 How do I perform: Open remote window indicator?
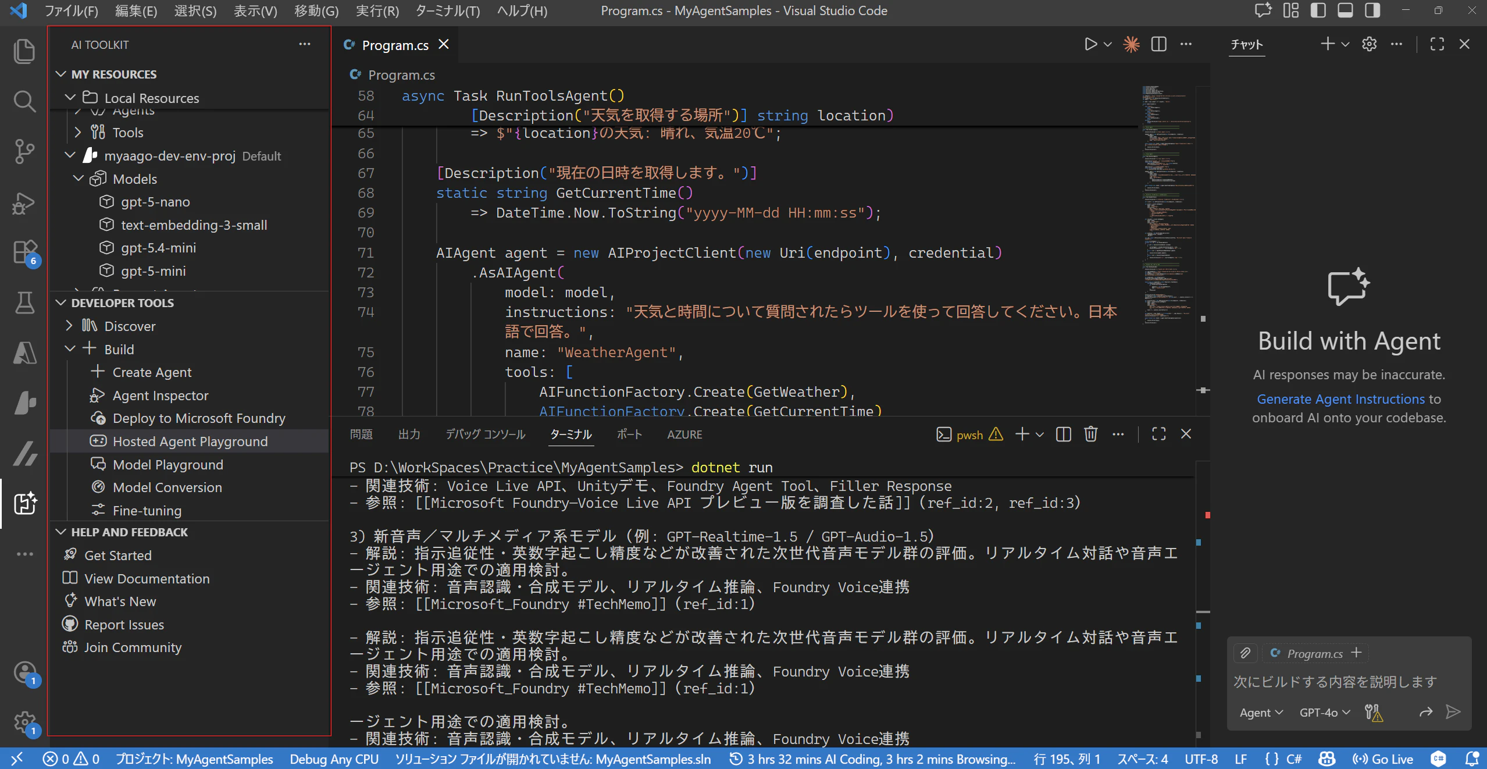point(17,759)
